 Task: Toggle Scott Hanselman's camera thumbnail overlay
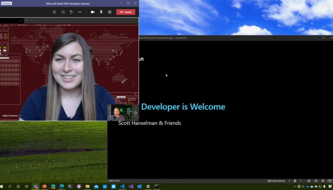pos(135,113)
